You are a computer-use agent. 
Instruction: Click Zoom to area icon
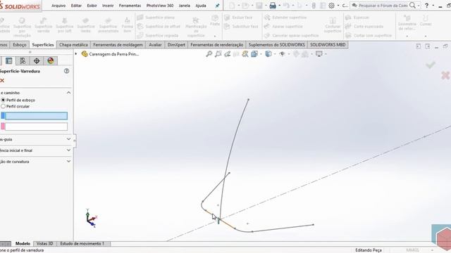coord(218,54)
